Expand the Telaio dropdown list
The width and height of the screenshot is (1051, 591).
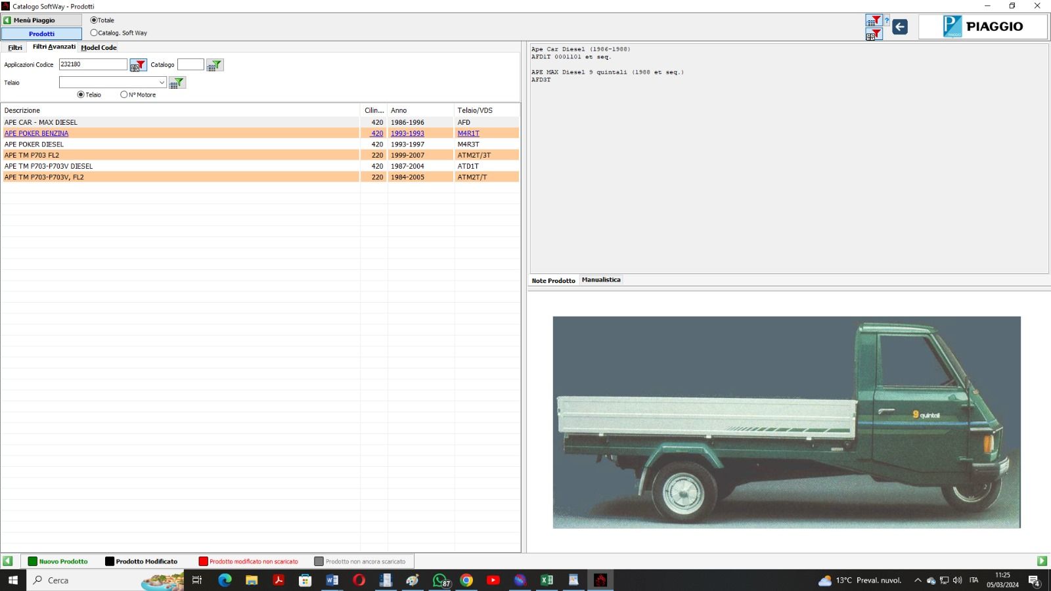click(162, 83)
